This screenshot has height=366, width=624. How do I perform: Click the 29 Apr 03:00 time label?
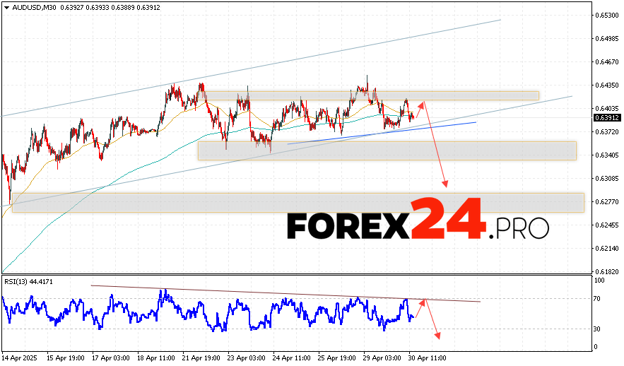point(382,358)
